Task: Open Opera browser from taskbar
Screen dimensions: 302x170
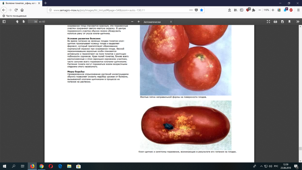Action: click(x=51, y=166)
